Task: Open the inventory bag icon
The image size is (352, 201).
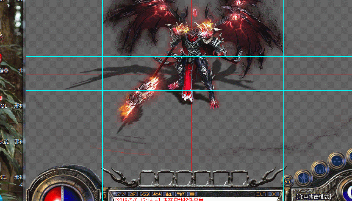Action: pos(320,169)
